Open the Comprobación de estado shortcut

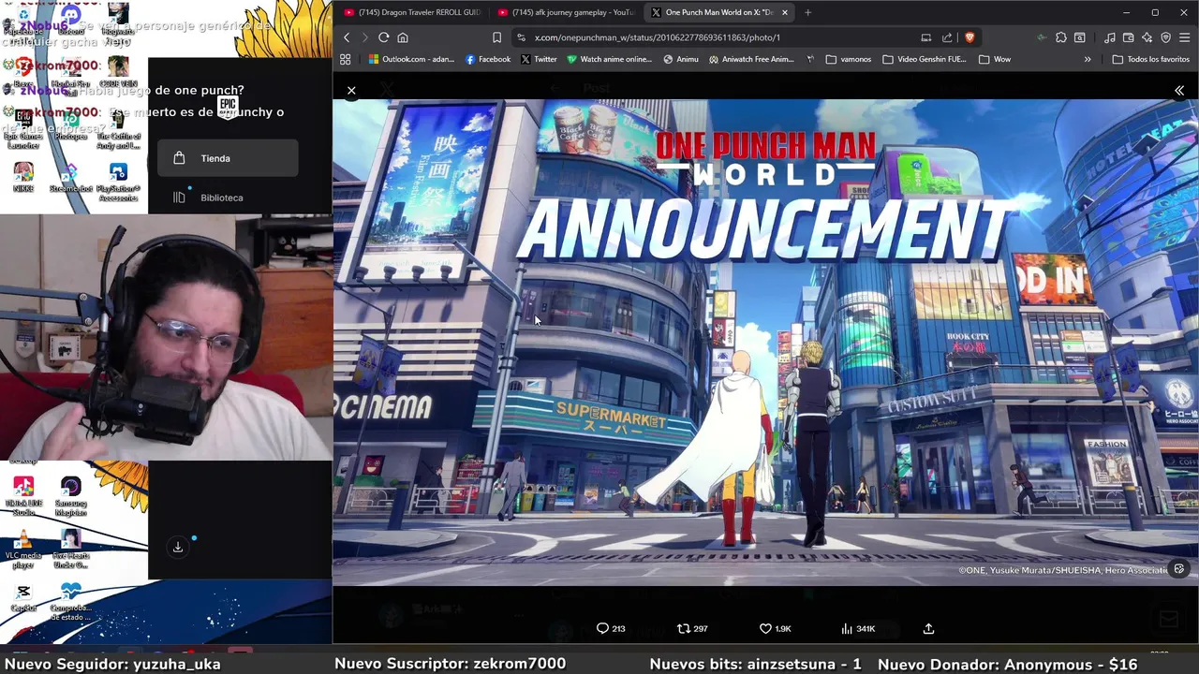pyautogui.click(x=71, y=602)
